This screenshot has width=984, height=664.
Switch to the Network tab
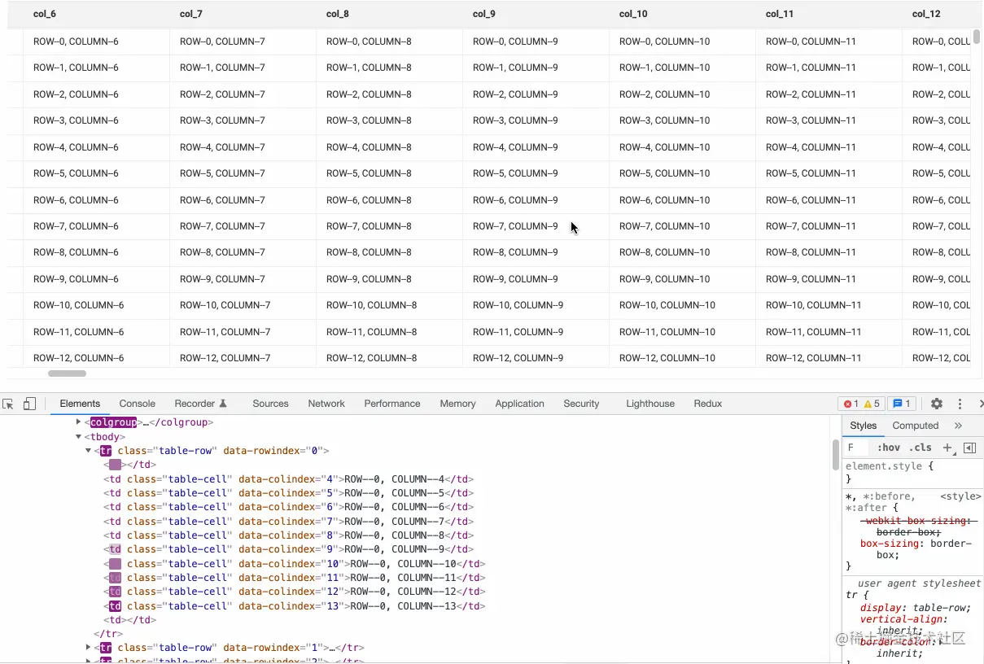326,404
